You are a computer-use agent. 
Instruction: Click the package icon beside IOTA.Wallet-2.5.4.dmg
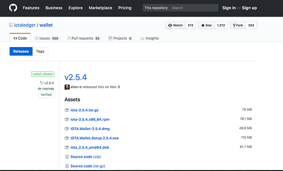click(x=67, y=129)
